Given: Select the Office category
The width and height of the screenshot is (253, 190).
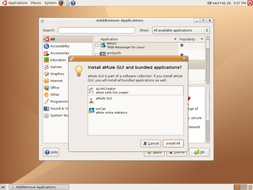Looking at the screenshot, I should (56, 88).
